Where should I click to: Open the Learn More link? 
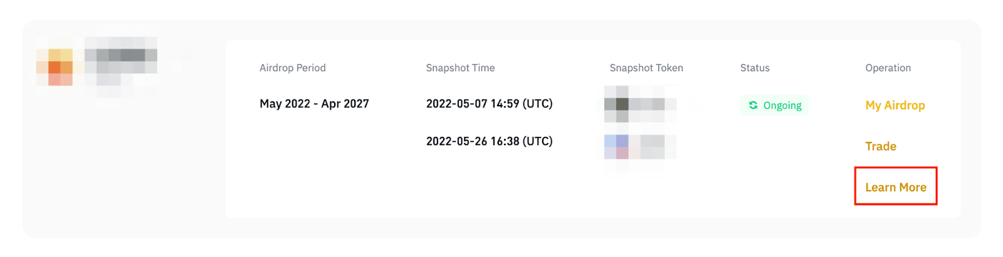[x=895, y=187]
